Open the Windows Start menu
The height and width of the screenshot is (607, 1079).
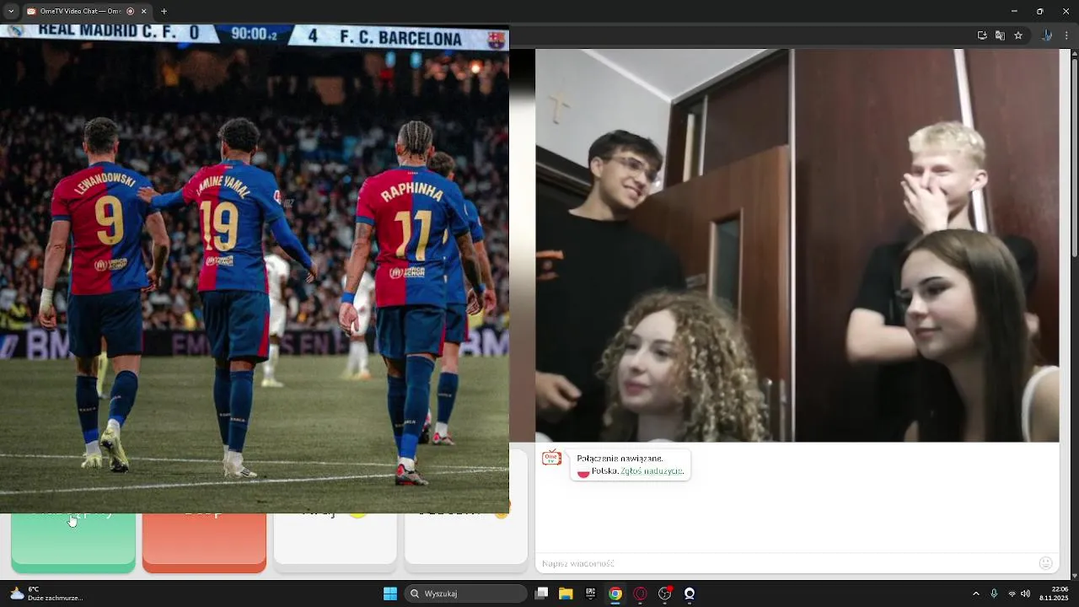coord(390,594)
